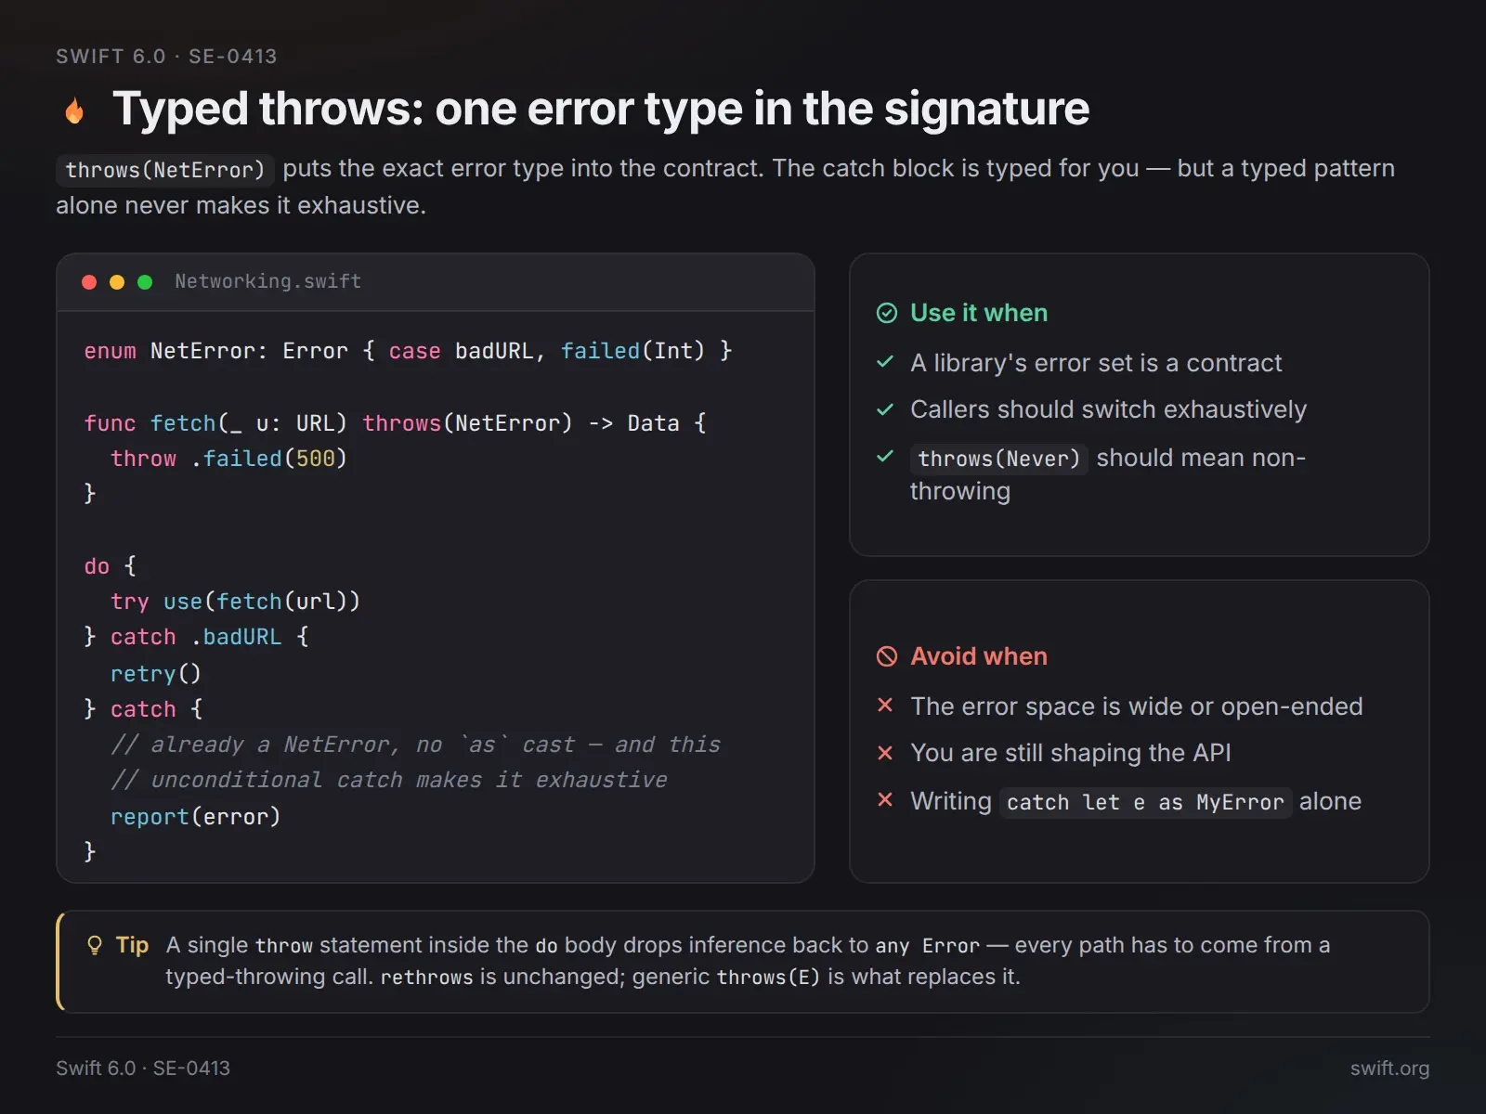Click the circled check icon by Use it when
This screenshot has height=1114, width=1486.
click(x=887, y=313)
